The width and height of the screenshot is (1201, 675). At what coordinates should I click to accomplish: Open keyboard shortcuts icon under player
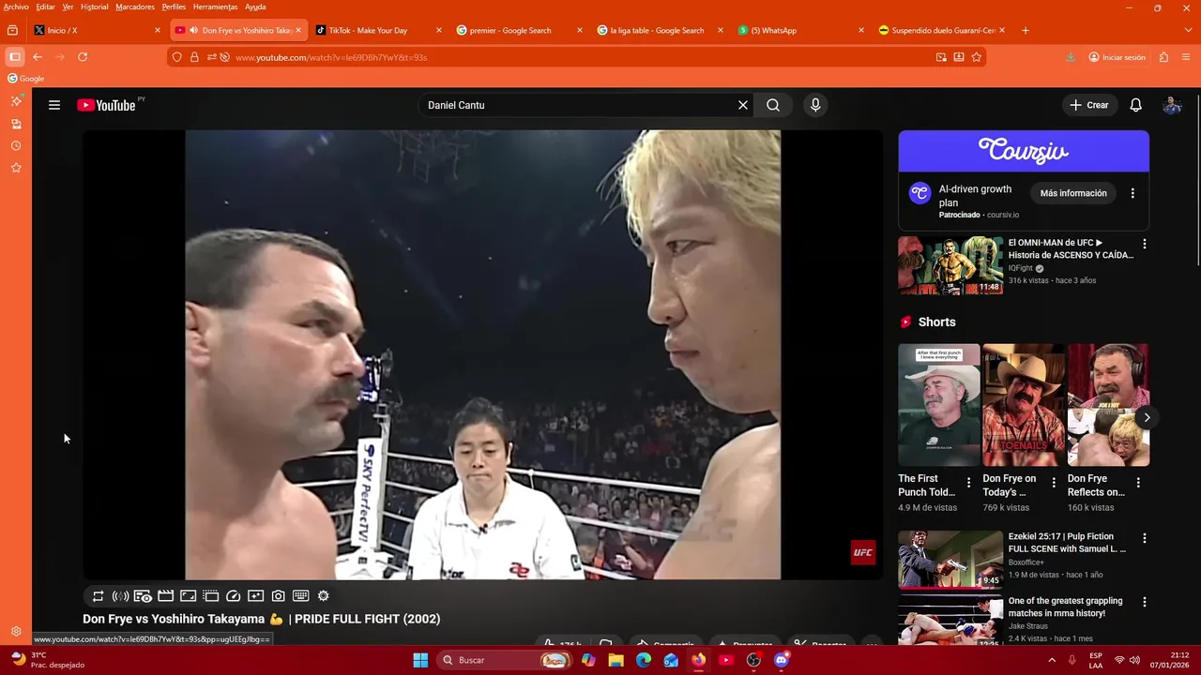pos(301,595)
